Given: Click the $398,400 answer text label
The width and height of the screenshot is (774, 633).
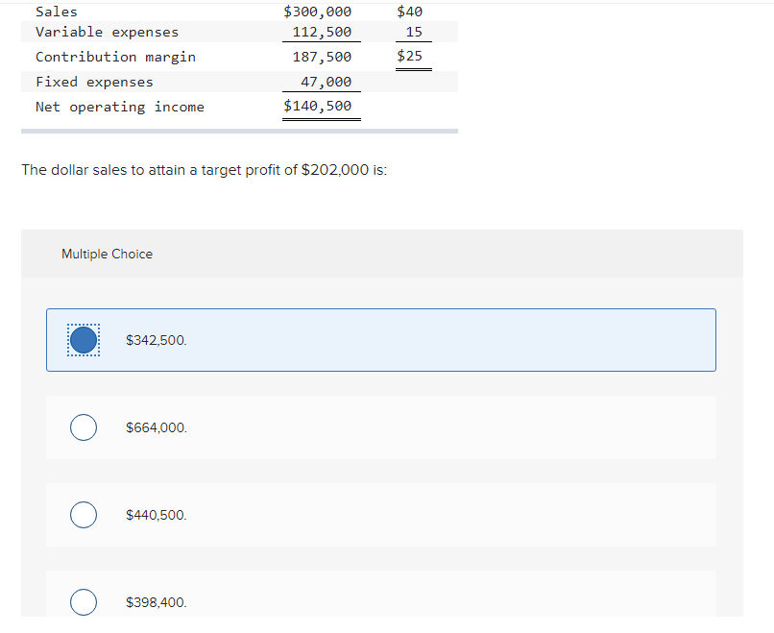Looking at the screenshot, I should pyautogui.click(x=157, y=601).
